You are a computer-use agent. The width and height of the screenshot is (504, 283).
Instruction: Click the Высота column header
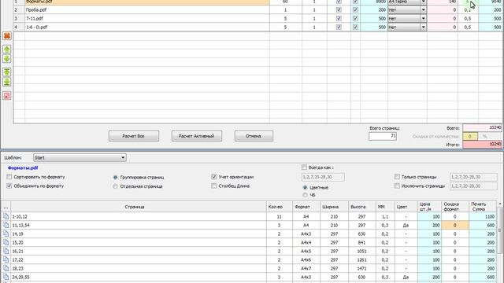tap(361, 207)
